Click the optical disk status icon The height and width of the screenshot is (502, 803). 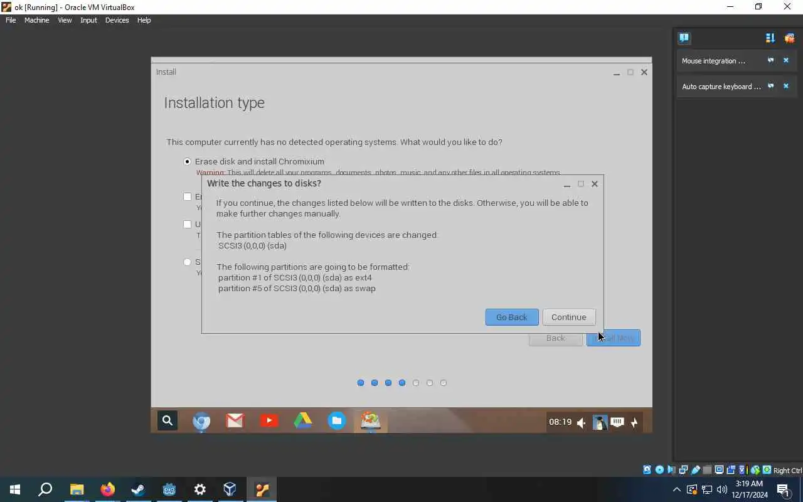coord(659,470)
